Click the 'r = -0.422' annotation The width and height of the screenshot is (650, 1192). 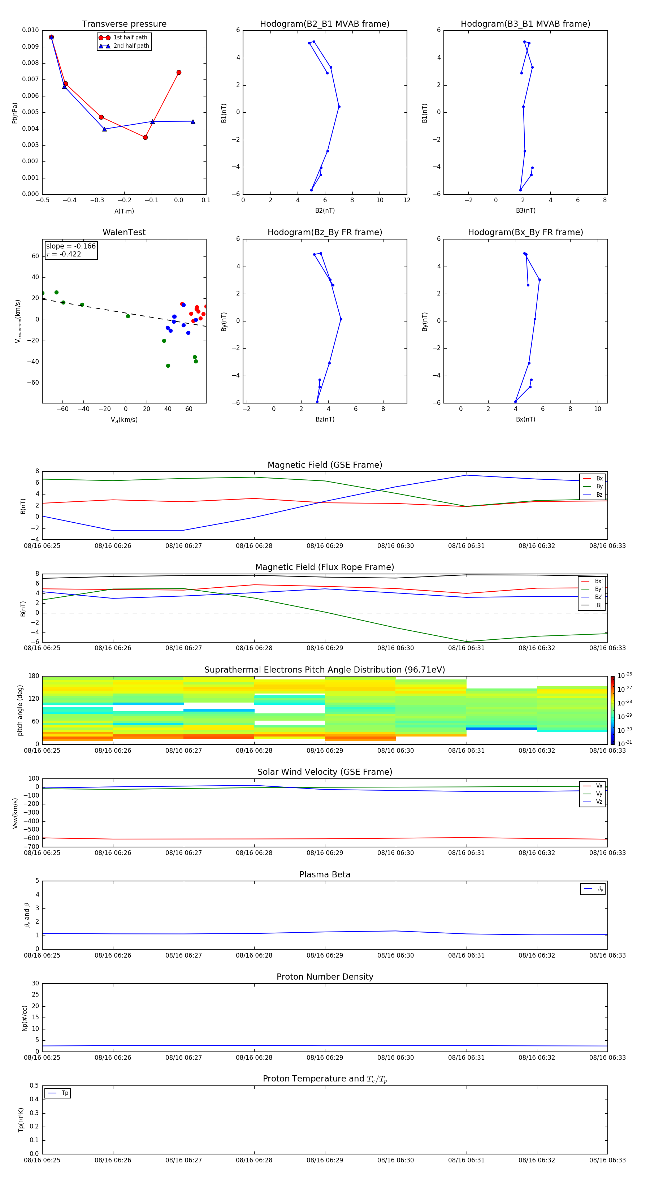pyautogui.click(x=64, y=254)
